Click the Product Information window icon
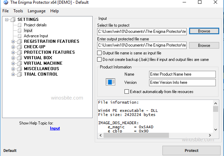Screen dimensions: 224x156 pyautogui.click(x=110, y=82)
